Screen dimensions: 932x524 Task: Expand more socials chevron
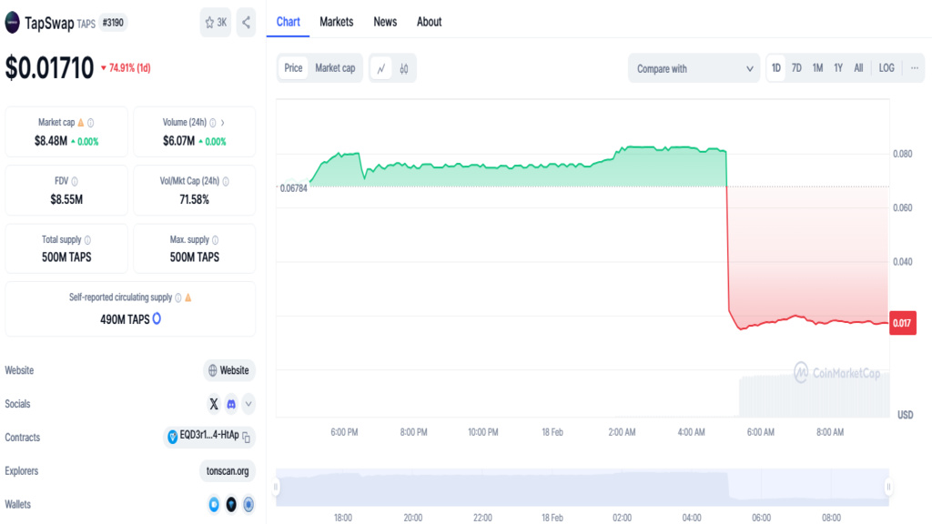coord(248,404)
